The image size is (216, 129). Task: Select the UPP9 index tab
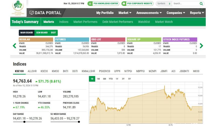coord(117,71)
